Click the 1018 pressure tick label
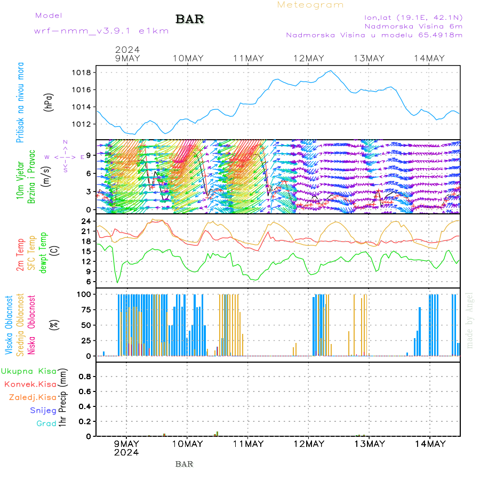The height and width of the screenshot is (480, 480). (x=82, y=73)
